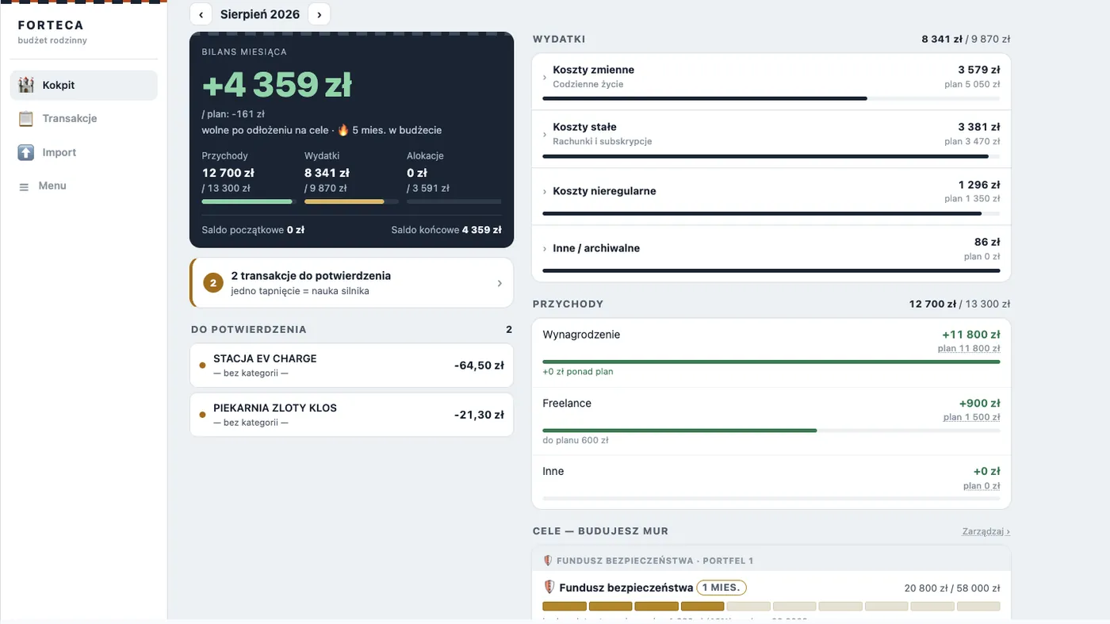Click Sierpień 2026 month label
This screenshot has width=1110, height=624.
tap(260, 14)
